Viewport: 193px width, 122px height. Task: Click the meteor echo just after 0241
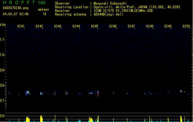pyautogui.click(x=28, y=93)
